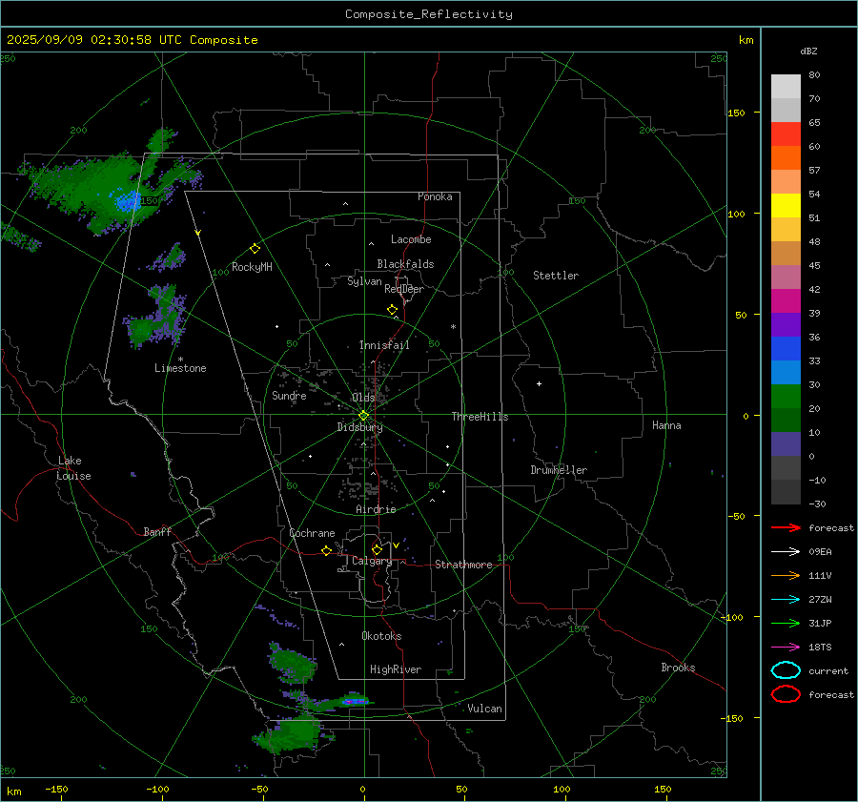Click the Ponoka city label
The width and height of the screenshot is (858, 802).
[435, 196]
